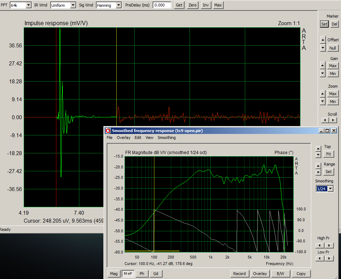Open the Smoothing 1/24 dropdown
The width and height of the screenshot is (341, 279).
click(331, 189)
